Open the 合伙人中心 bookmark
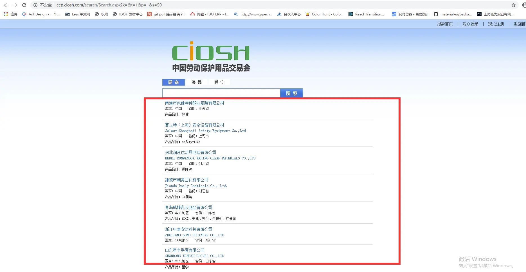Image resolution: width=526 pixels, height=272 pixels. click(x=289, y=14)
